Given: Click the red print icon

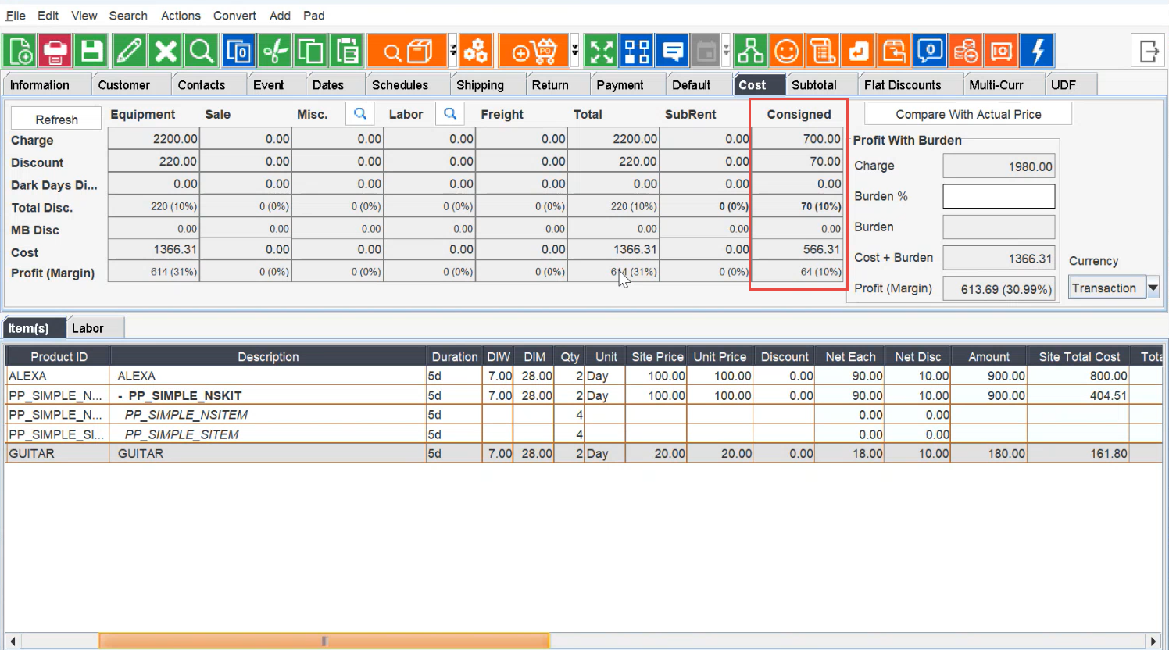Looking at the screenshot, I should (x=55, y=52).
